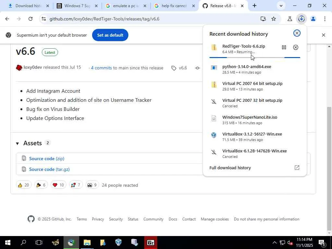The image size is (332, 249).
Task: Click the RedTiger download progress bar
Action: coord(255,57)
